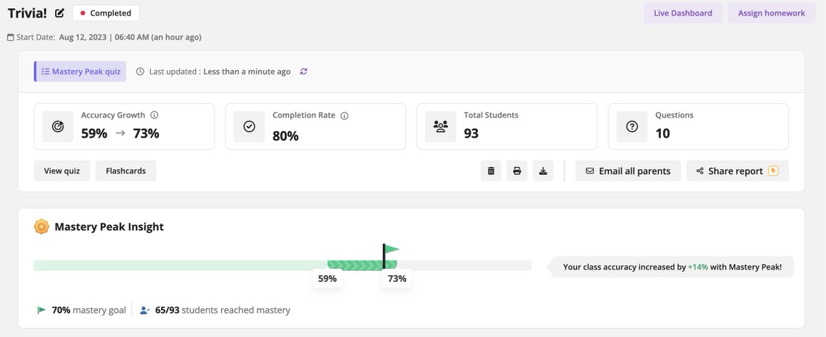Click the lightning badge on Share report

click(773, 171)
